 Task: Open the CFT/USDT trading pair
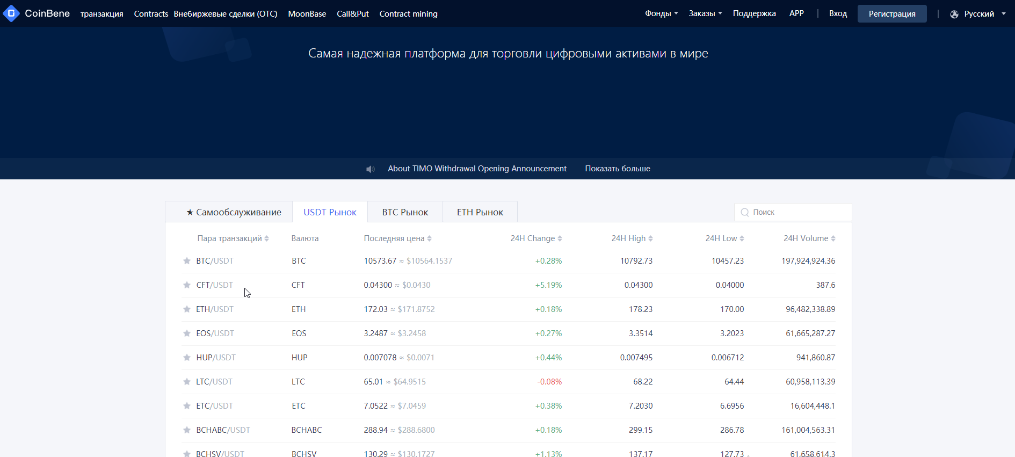(x=215, y=285)
